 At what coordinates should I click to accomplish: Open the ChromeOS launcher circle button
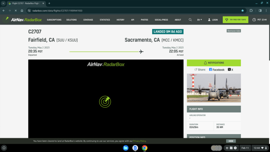[4, 148]
